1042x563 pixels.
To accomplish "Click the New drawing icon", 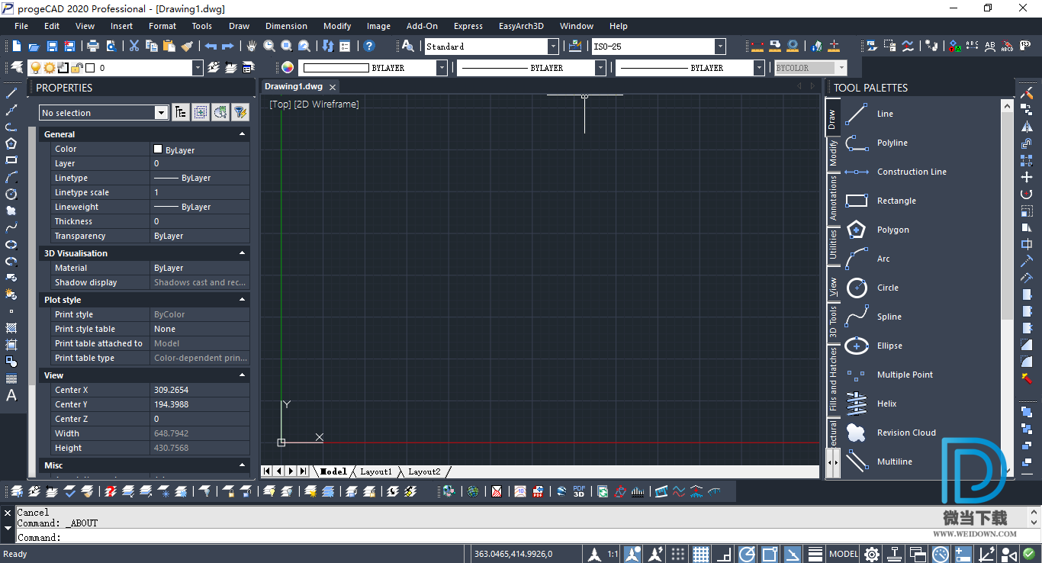I will click(16, 46).
